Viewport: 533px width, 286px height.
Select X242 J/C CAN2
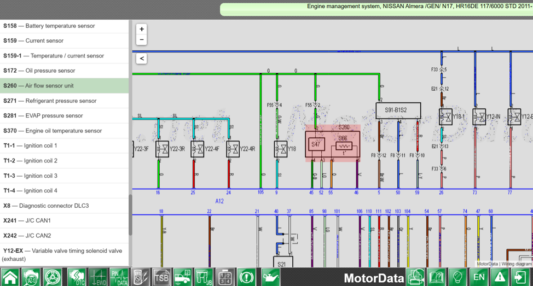64,235
